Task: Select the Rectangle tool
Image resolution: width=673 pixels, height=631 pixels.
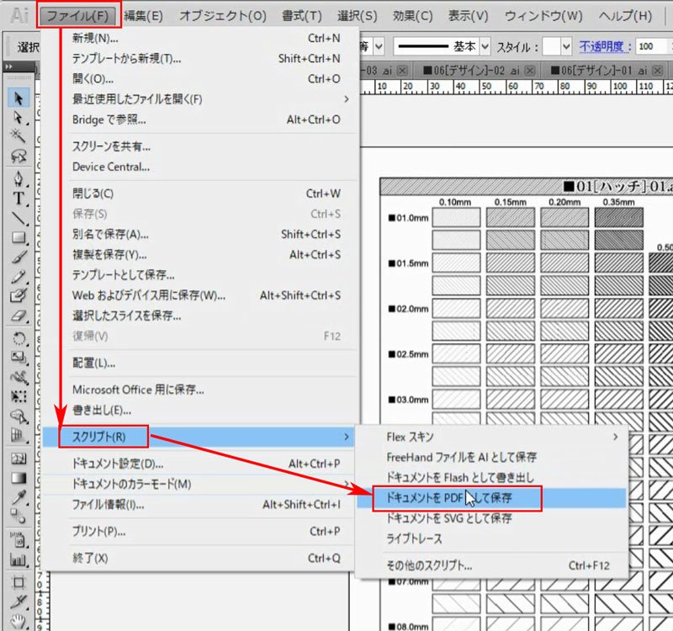Action: click(19, 237)
